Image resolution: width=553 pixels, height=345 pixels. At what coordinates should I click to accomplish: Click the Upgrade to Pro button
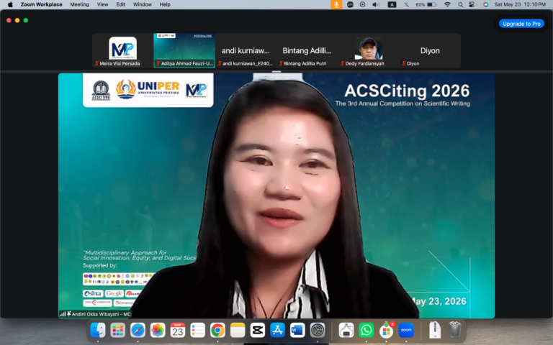point(521,24)
